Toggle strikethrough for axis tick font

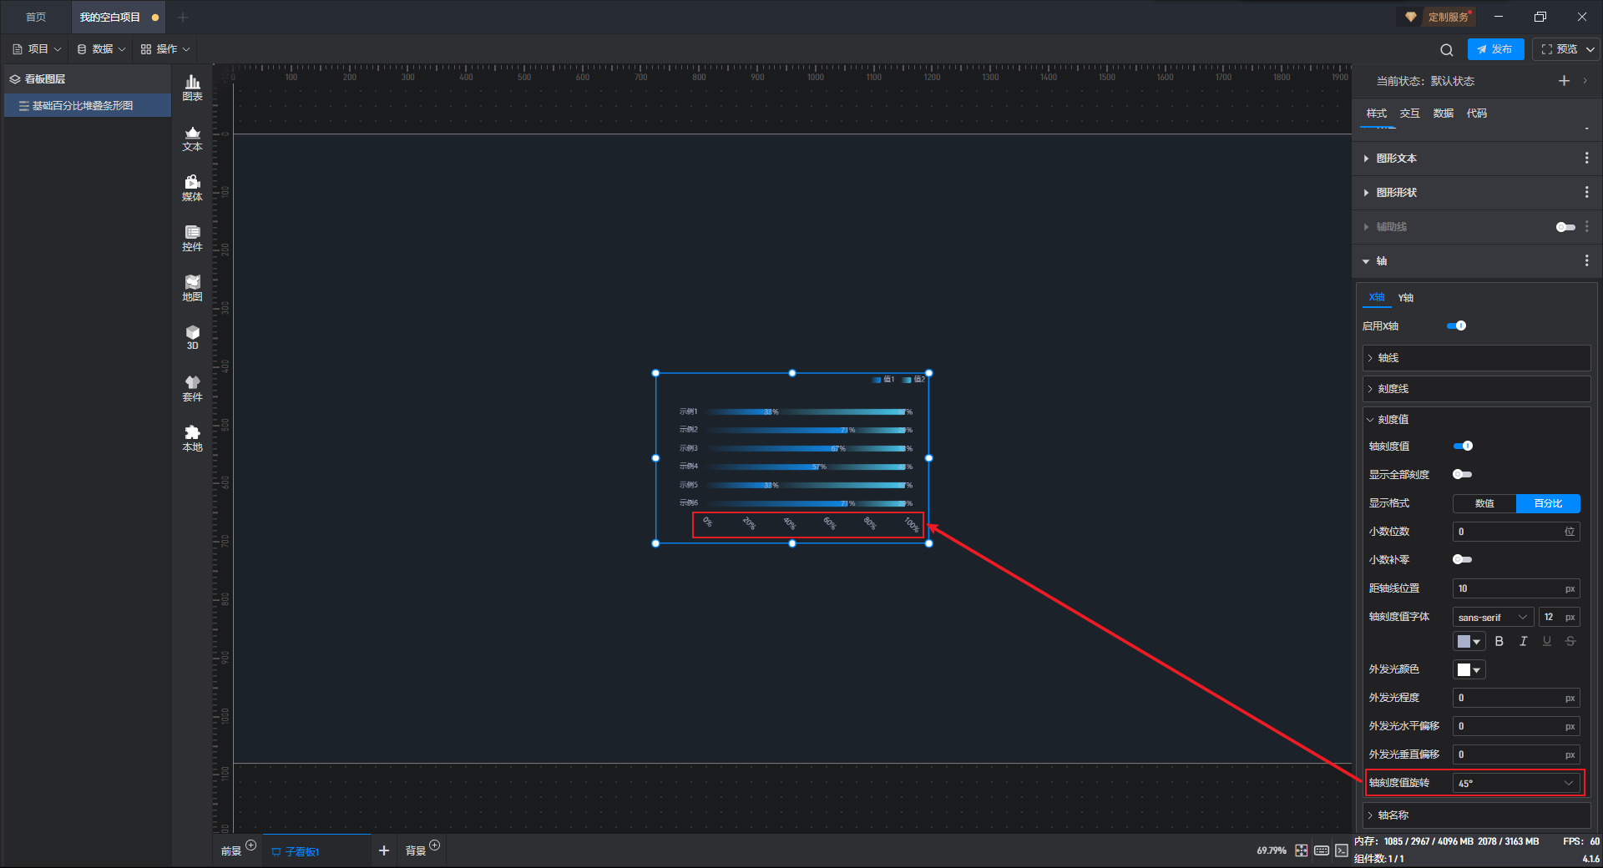(x=1570, y=641)
